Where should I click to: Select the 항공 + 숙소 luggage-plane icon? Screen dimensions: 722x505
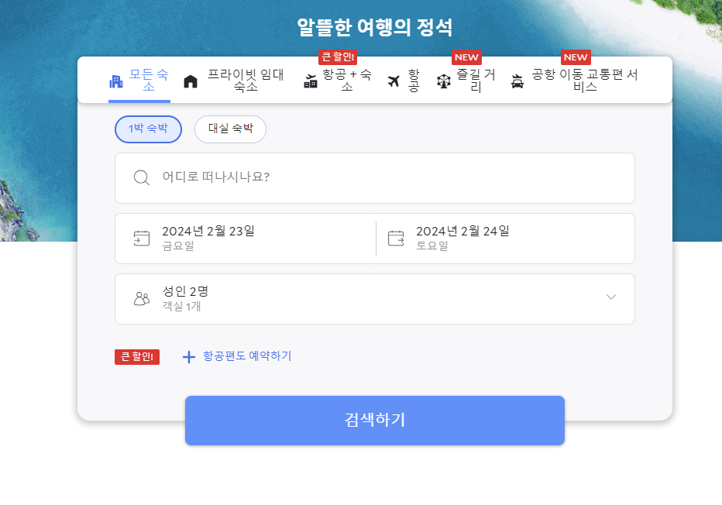(310, 80)
